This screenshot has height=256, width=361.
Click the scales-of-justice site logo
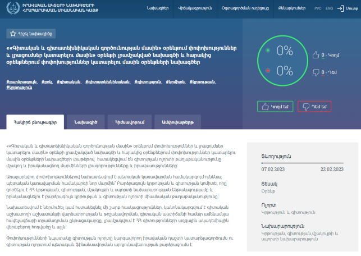click(x=13, y=8)
